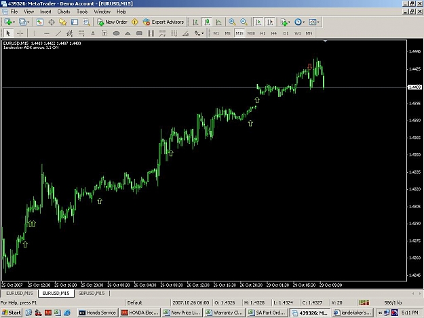Open Honda Service taskbar window
Screen dimensions: 424x318
[98, 313]
